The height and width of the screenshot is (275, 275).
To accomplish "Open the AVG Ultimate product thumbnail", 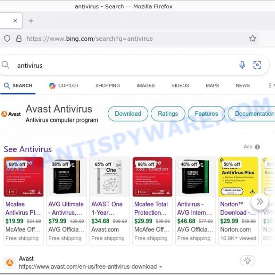I will (x=67, y=177).
